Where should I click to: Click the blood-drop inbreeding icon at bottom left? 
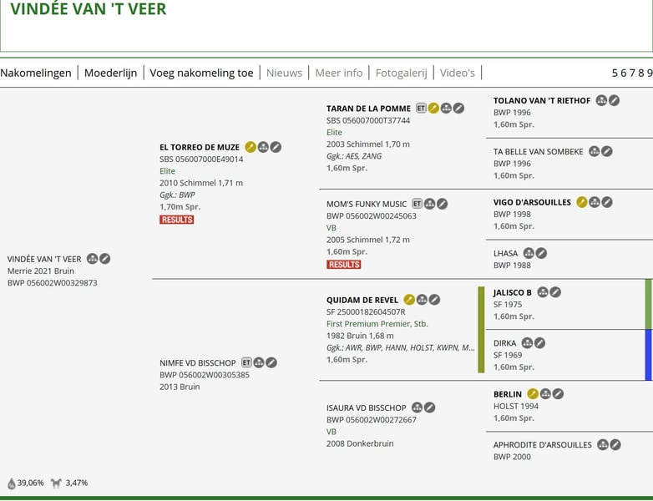pyautogui.click(x=12, y=483)
